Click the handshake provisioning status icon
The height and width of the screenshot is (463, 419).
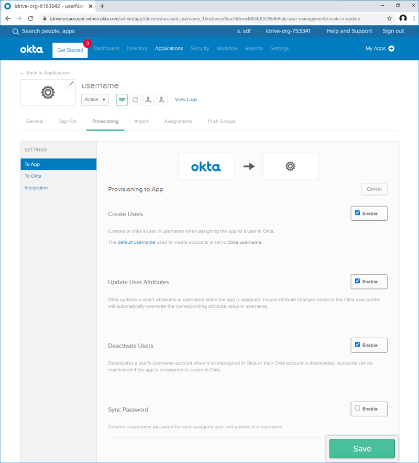click(122, 100)
